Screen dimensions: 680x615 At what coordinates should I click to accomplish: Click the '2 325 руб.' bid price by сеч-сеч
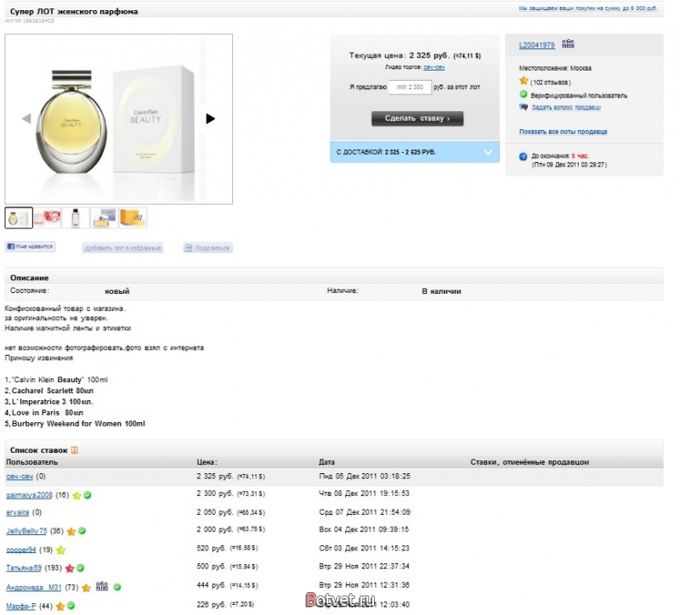click(215, 477)
